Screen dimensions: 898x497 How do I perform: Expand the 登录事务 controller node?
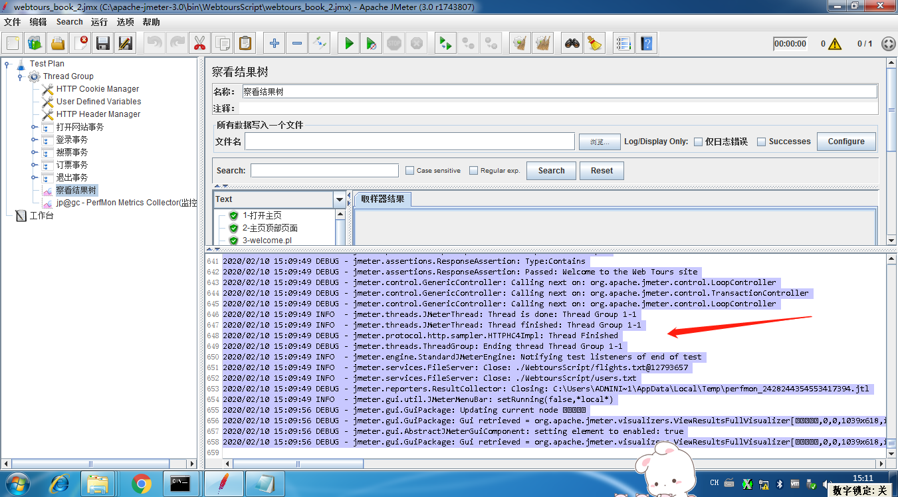point(34,140)
